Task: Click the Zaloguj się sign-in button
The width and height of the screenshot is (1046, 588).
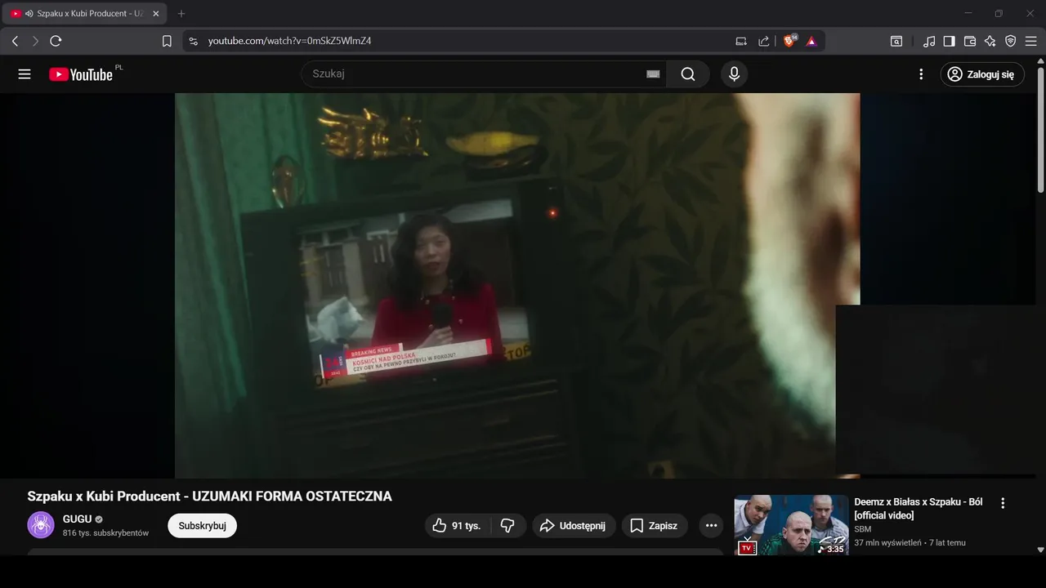Action: [x=982, y=74]
